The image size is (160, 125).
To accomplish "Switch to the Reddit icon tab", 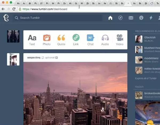I will click(x=152, y=3).
